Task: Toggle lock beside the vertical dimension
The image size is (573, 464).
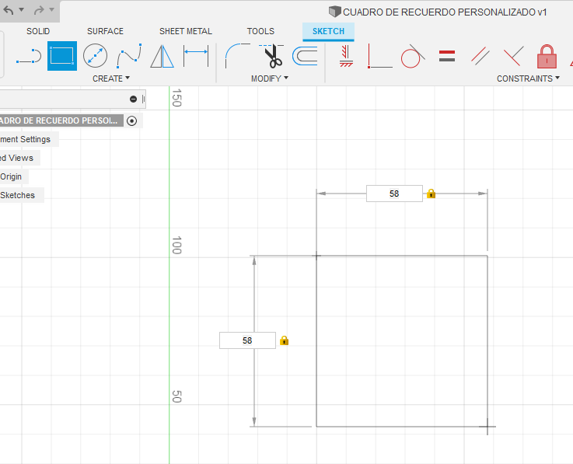Action: coord(285,340)
